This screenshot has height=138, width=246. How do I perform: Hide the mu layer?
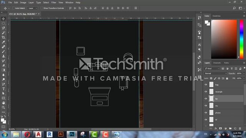(206, 106)
